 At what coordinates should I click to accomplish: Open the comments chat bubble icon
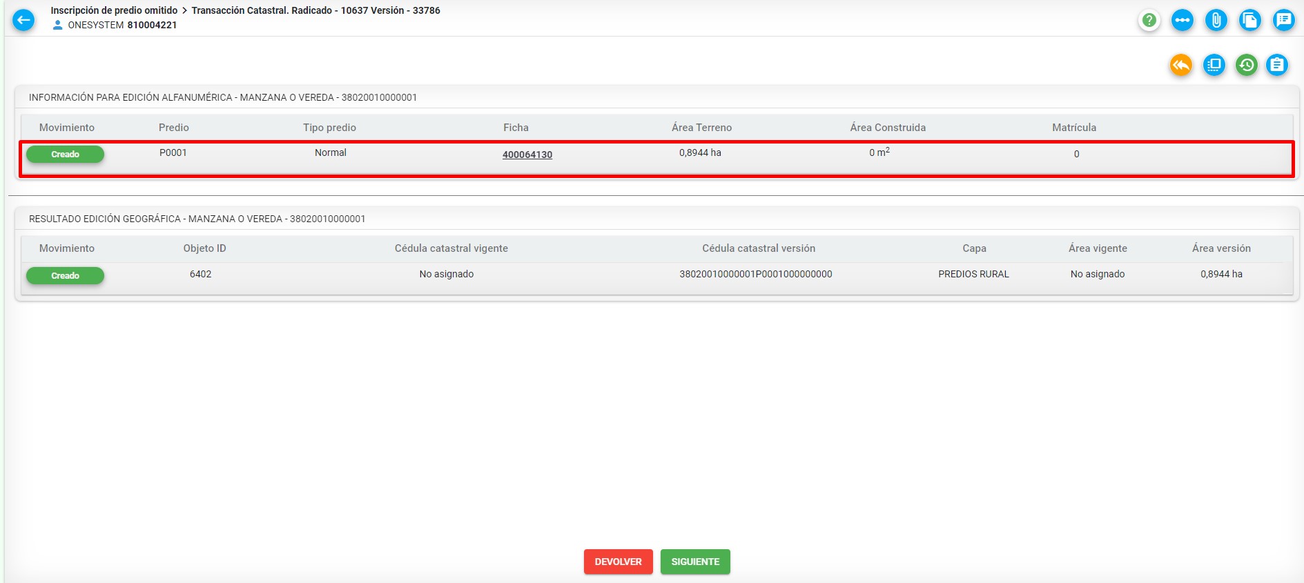click(x=1284, y=20)
